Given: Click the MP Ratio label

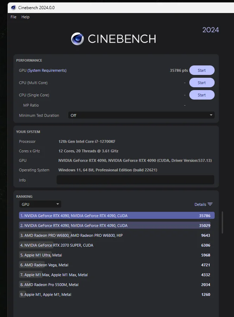Looking at the screenshot, I should click(31, 105).
